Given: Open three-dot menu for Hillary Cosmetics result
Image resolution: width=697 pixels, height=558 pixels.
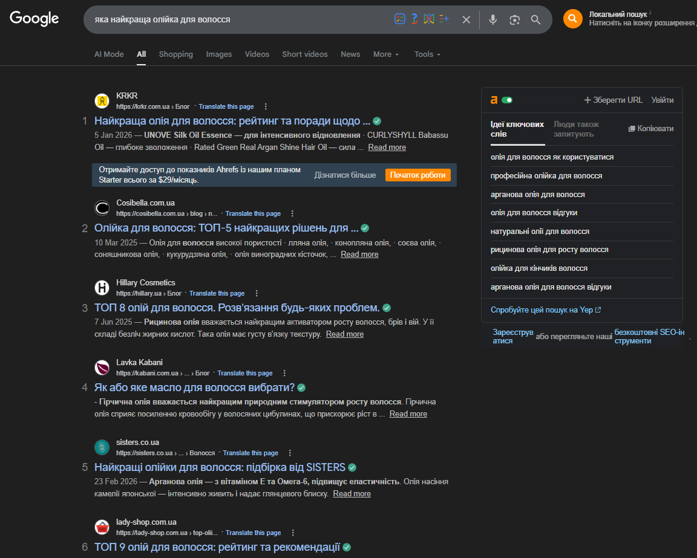Looking at the screenshot, I should click(257, 293).
